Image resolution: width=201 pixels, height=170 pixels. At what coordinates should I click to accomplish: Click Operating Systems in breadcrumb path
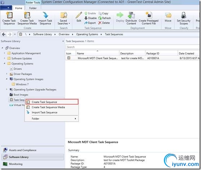(87, 34)
